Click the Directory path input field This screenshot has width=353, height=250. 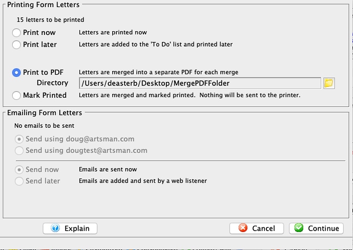[200, 83]
